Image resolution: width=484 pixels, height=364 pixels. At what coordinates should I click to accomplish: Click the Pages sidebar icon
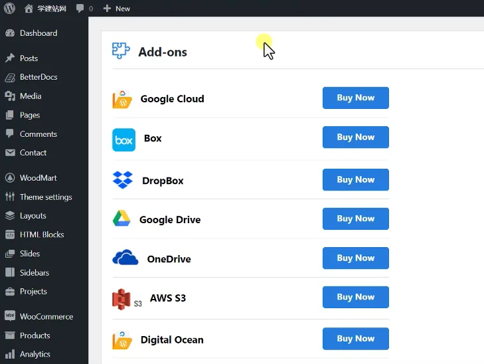pyautogui.click(x=10, y=115)
